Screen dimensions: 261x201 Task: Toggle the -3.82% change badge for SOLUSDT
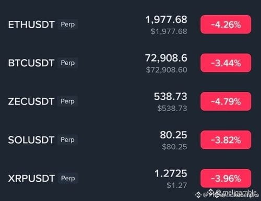point(226,140)
